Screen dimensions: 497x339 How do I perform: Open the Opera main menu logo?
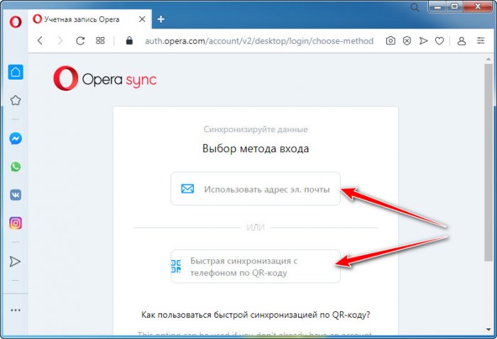click(x=15, y=22)
